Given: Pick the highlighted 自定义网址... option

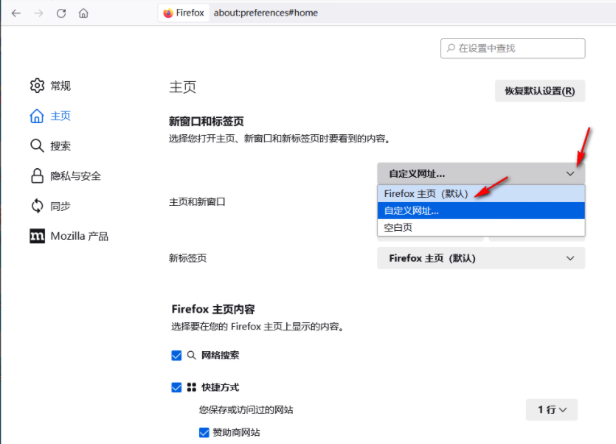Looking at the screenshot, I should click(x=481, y=211).
